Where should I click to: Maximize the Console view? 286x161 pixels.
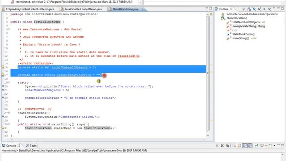click(x=282, y=145)
